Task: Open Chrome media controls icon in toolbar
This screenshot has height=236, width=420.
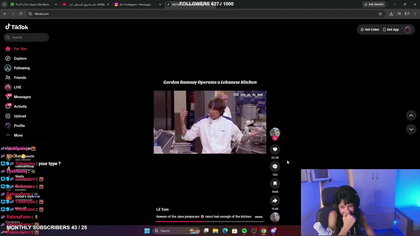Action: [399, 14]
